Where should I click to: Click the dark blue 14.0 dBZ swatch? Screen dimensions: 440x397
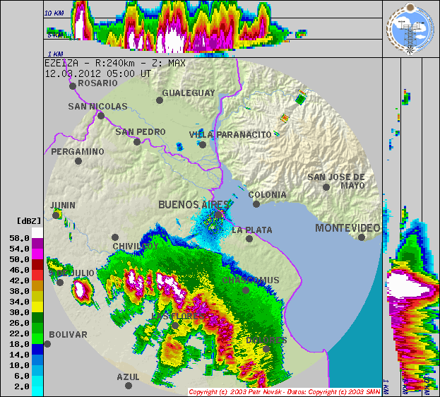(37, 349)
